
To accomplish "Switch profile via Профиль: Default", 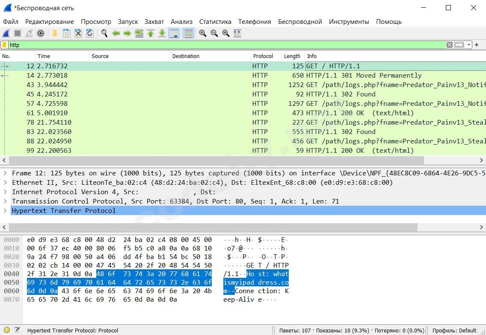I will [x=454, y=330].
